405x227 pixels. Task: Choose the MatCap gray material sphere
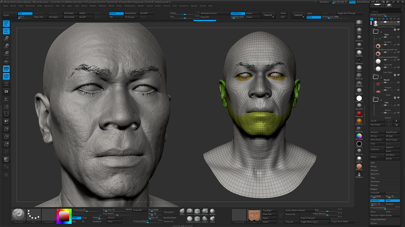(x=359, y=75)
